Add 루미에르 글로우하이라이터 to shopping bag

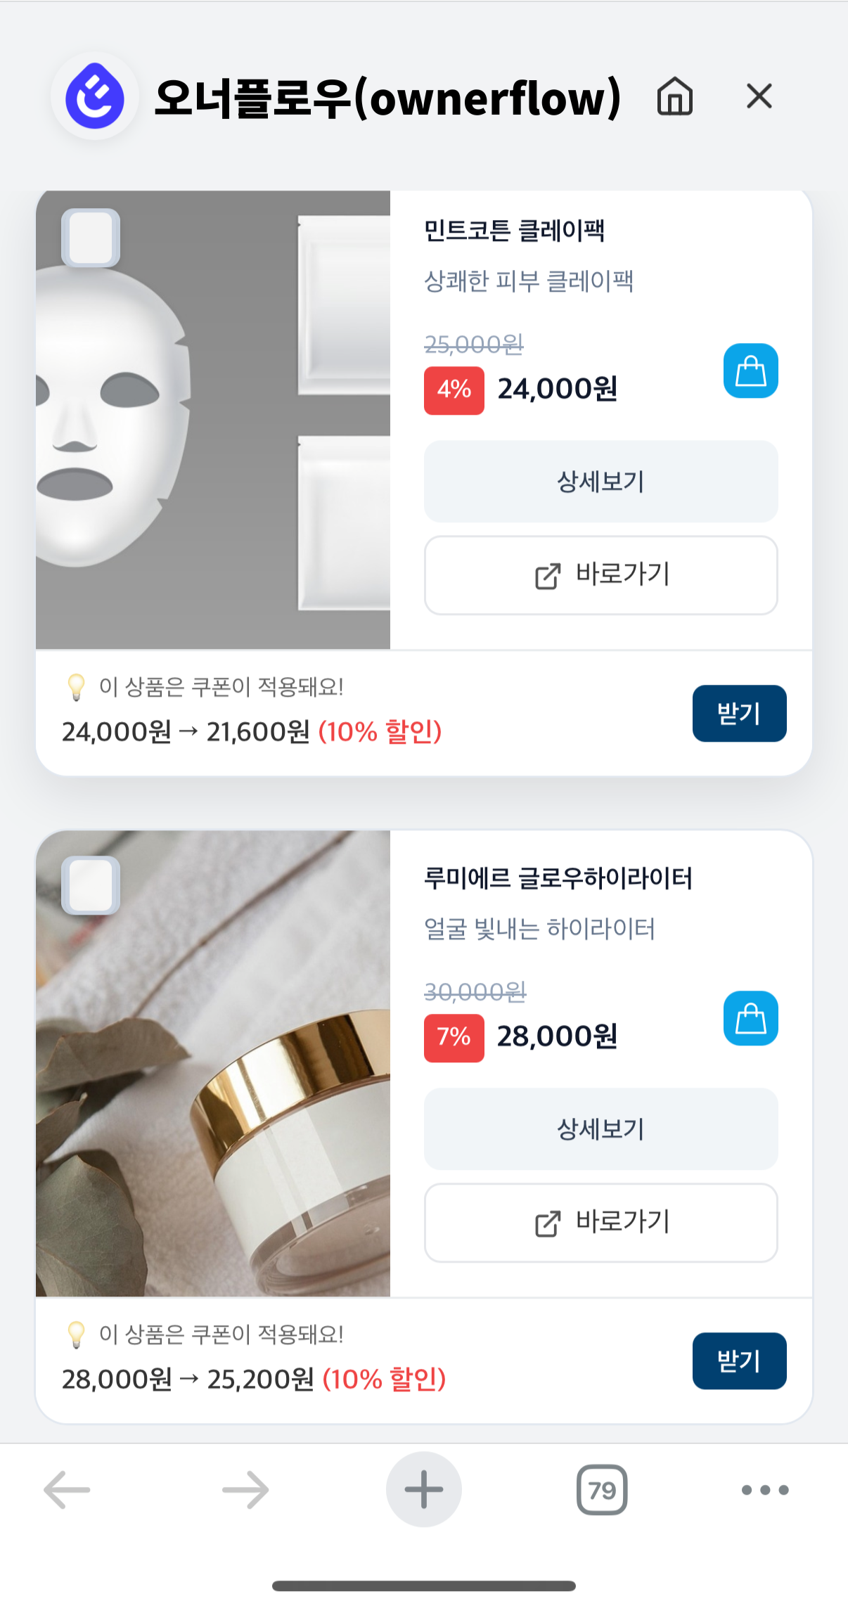[x=750, y=1018]
